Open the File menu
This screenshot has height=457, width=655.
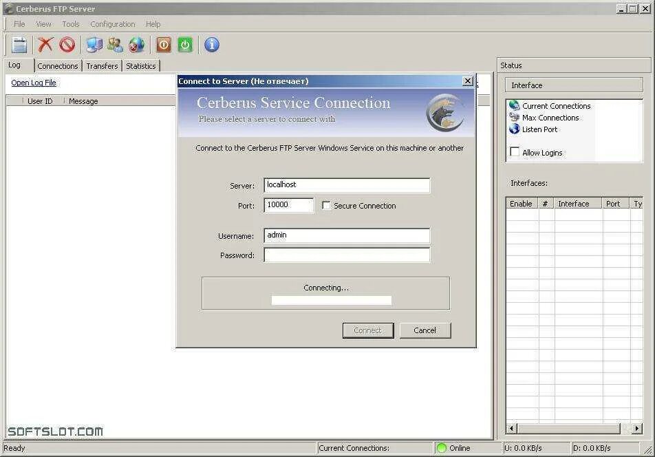(19, 24)
